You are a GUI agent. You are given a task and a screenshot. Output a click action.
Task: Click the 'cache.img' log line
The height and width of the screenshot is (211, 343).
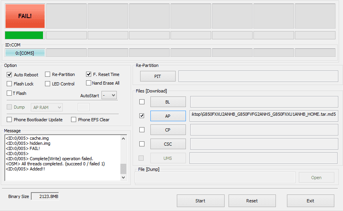pos(27,138)
